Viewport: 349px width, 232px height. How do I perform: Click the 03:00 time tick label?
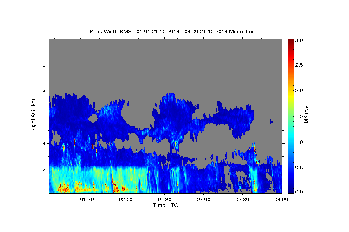(203, 200)
